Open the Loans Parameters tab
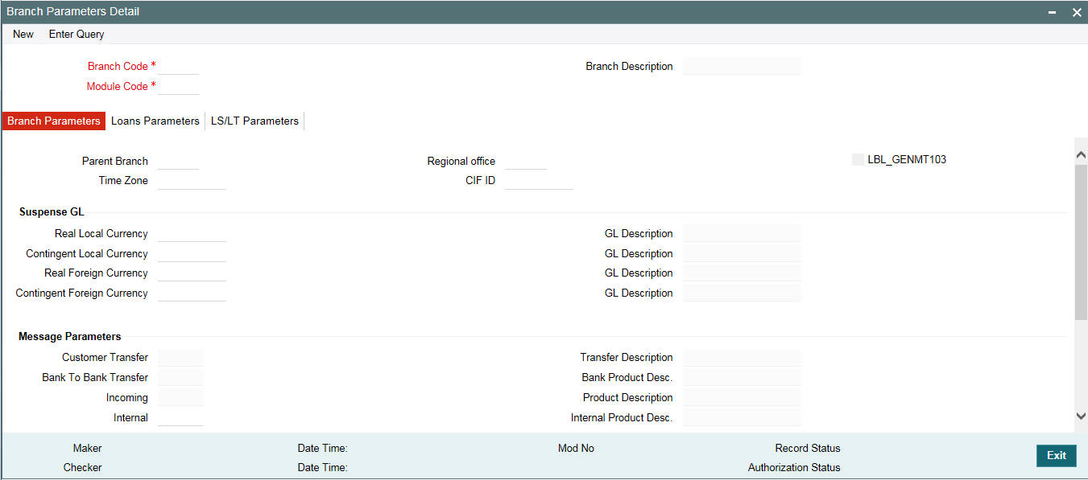 155,121
